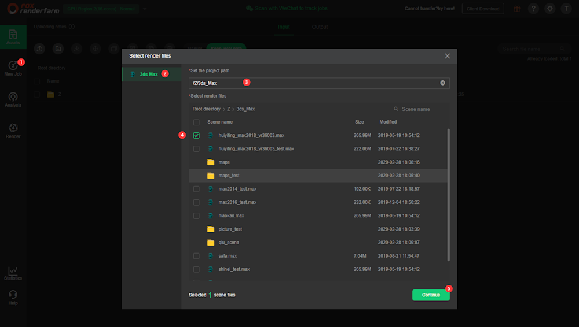Check the safa.max checkbox
The width and height of the screenshot is (579, 327).
point(196,256)
